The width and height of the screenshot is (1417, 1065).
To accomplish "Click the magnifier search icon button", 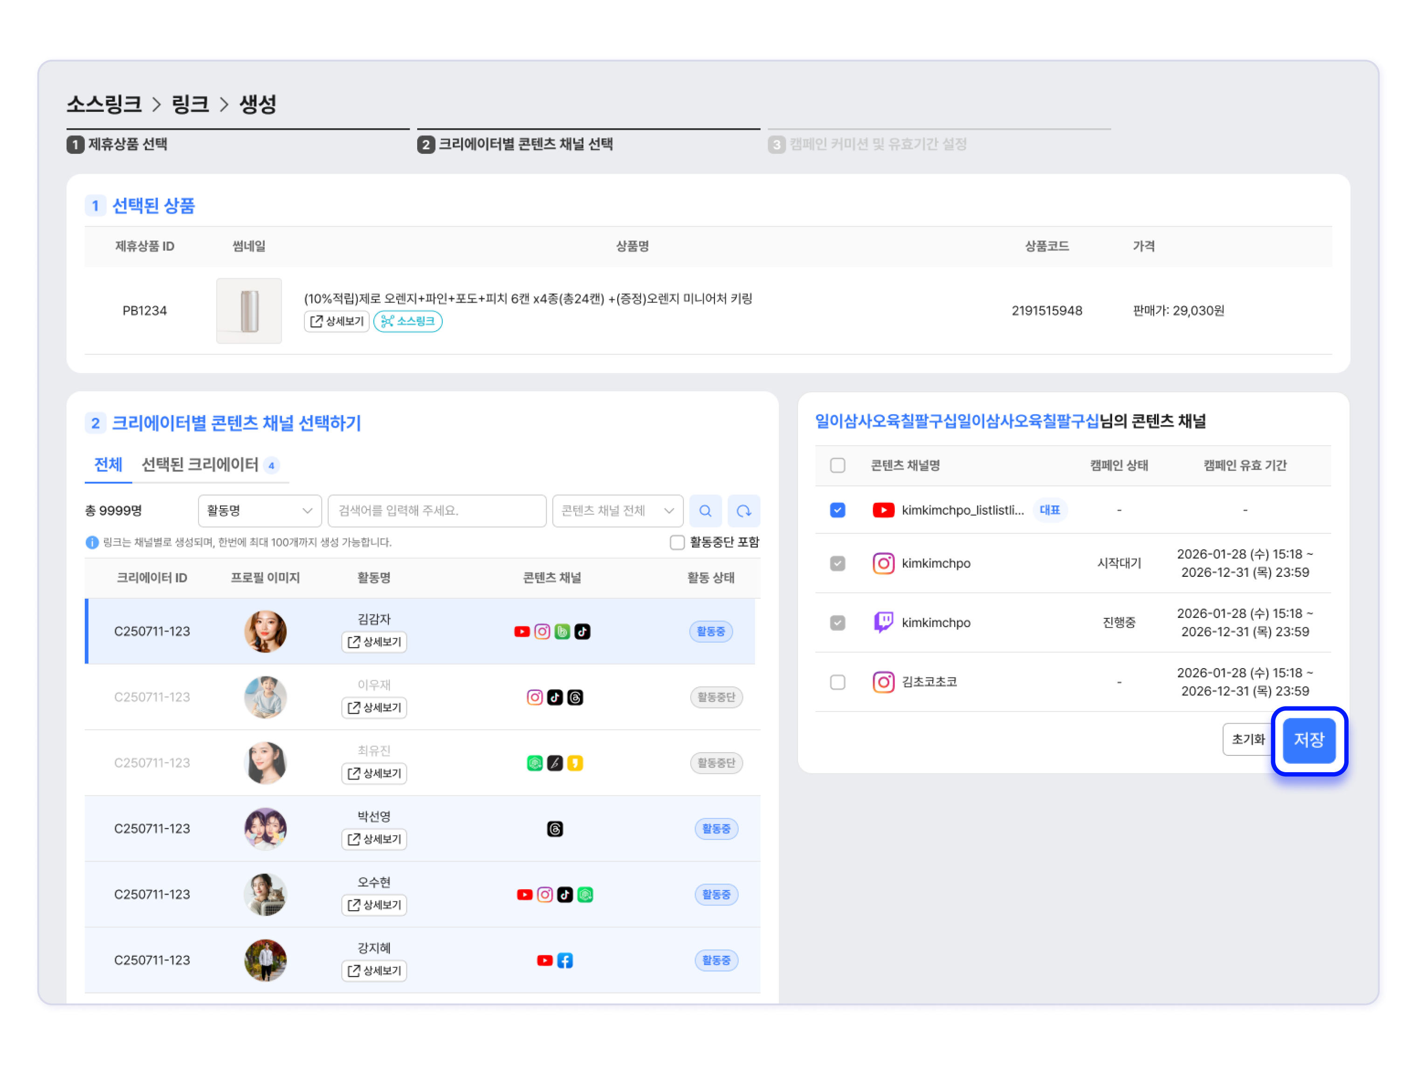I will [705, 511].
